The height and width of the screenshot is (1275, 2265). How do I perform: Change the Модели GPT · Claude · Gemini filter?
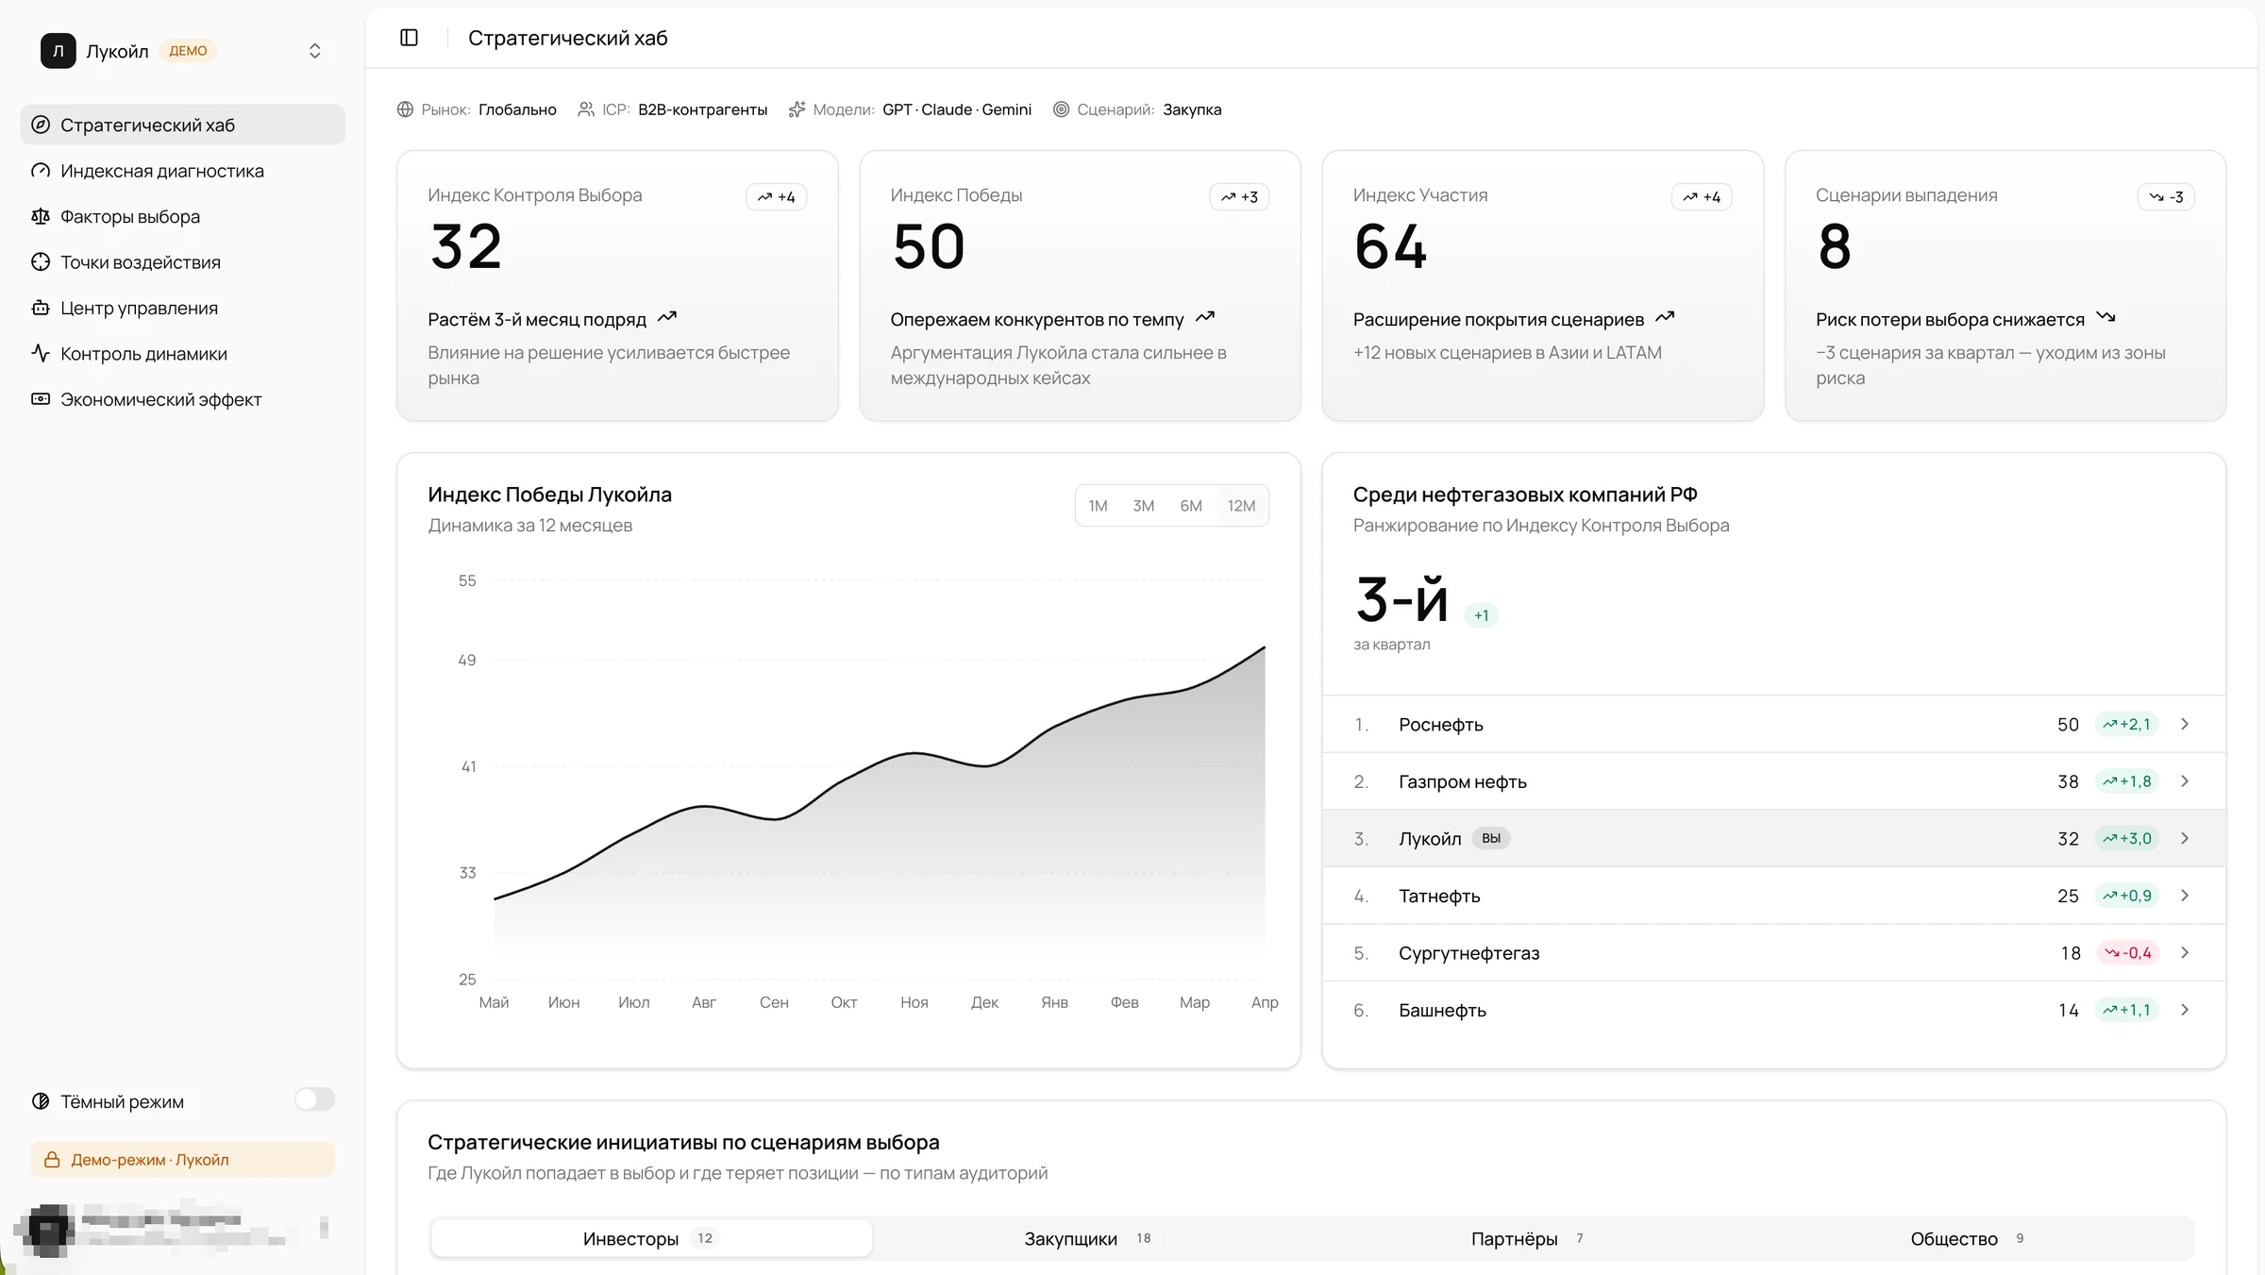point(911,109)
